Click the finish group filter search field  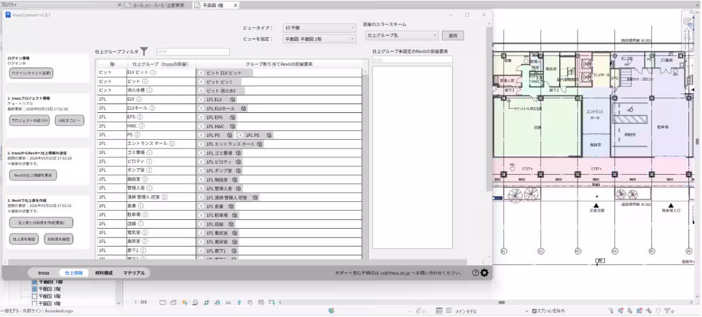[x=193, y=51]
